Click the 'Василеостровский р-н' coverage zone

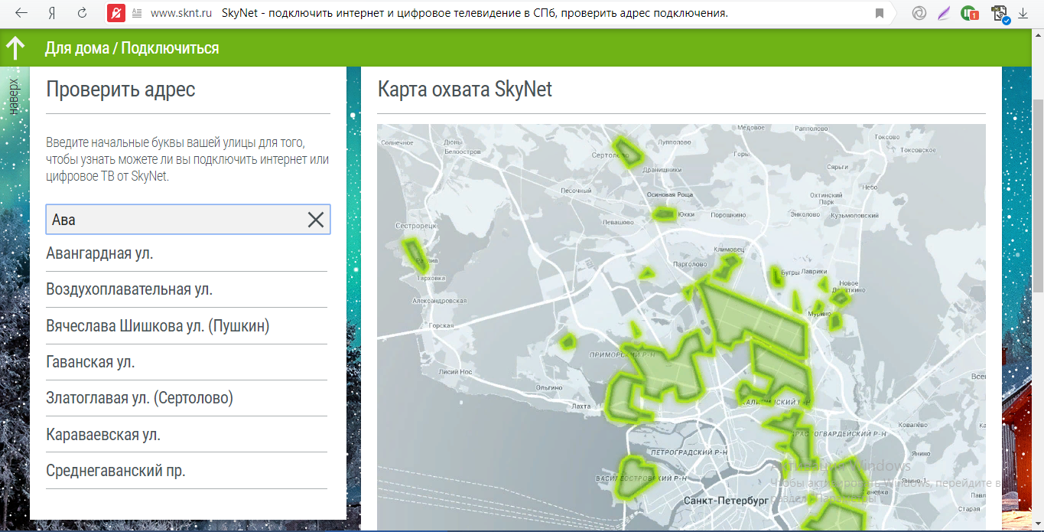click(636, 476)
